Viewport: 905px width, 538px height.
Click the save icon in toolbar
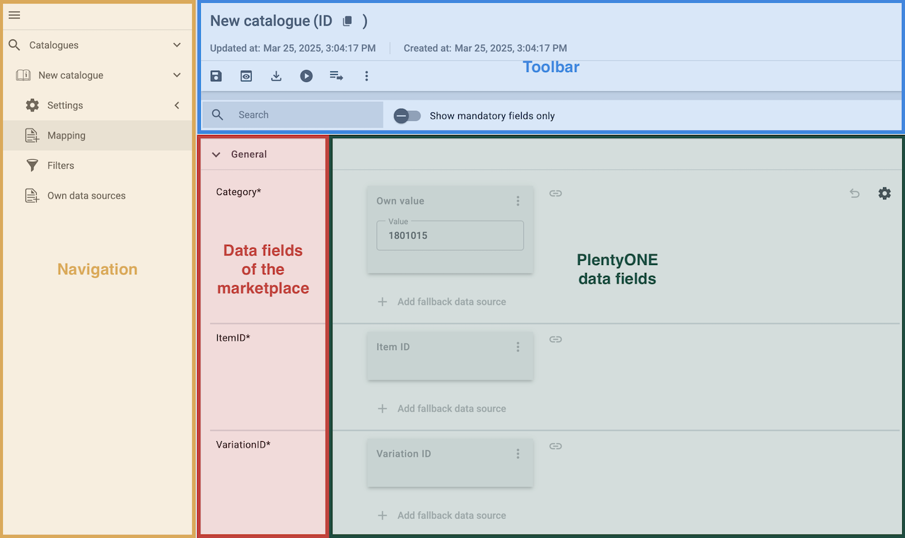coord(216,76)
